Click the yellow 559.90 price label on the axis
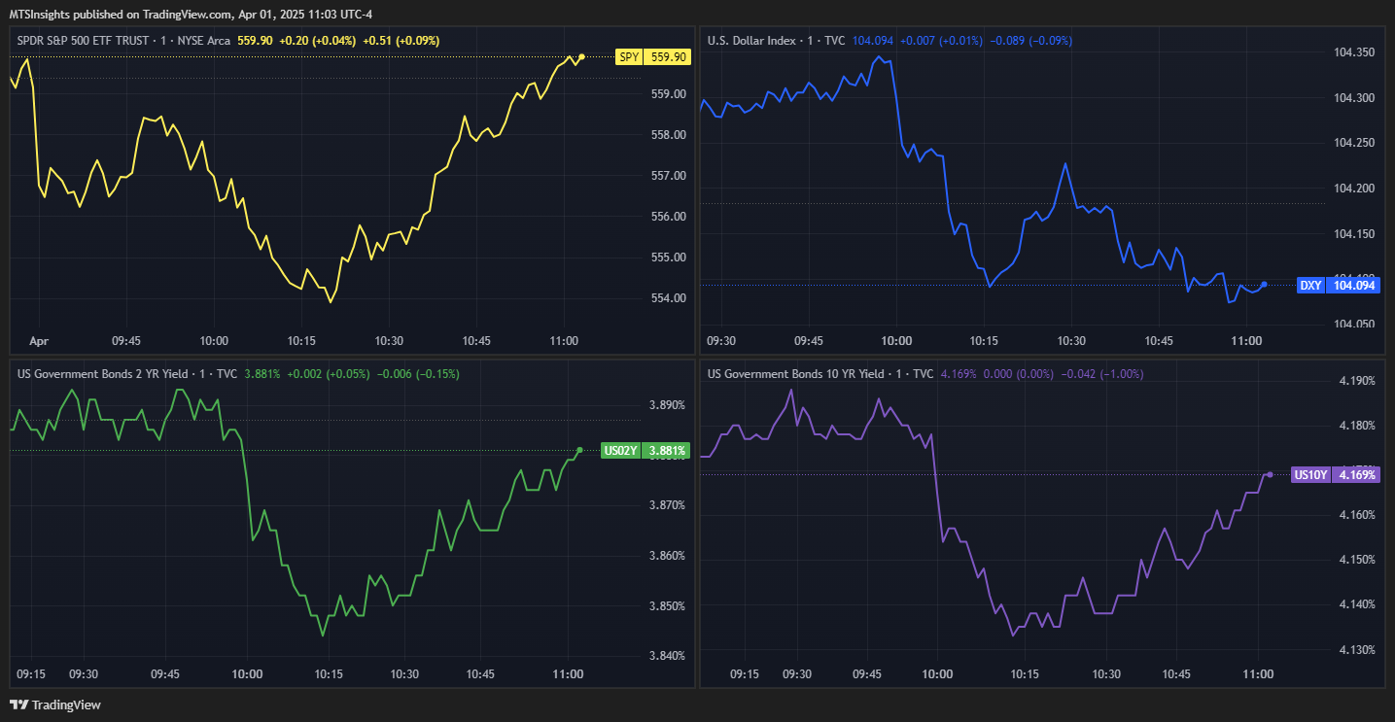Image resolution: width=1395 pixels, height=722 pixels. click(x=668, y=57)
